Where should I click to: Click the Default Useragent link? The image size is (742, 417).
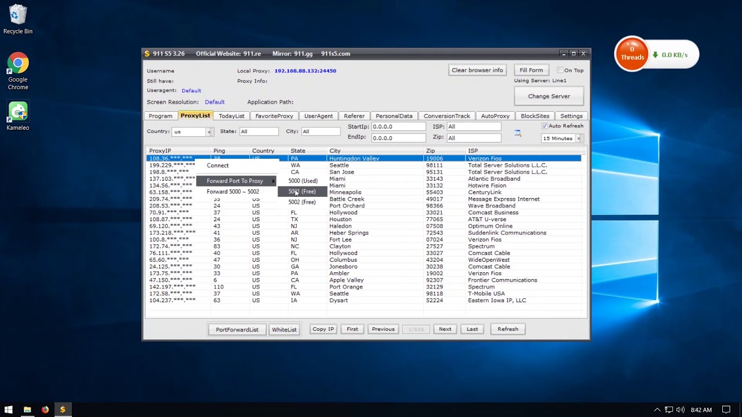pyautogui.click(x=191, y=91)
